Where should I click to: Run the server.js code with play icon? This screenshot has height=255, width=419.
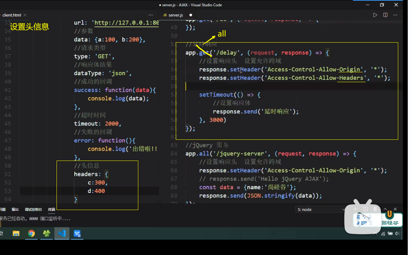[375, 15]
